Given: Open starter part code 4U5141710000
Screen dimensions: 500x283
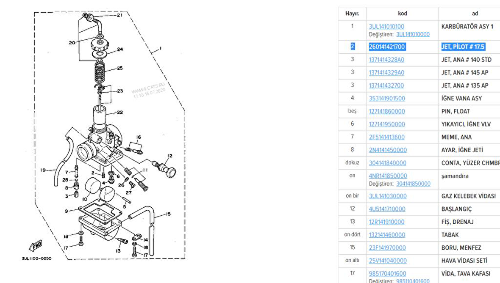Looking at the screenshot, I should click(x=387, y=209).
